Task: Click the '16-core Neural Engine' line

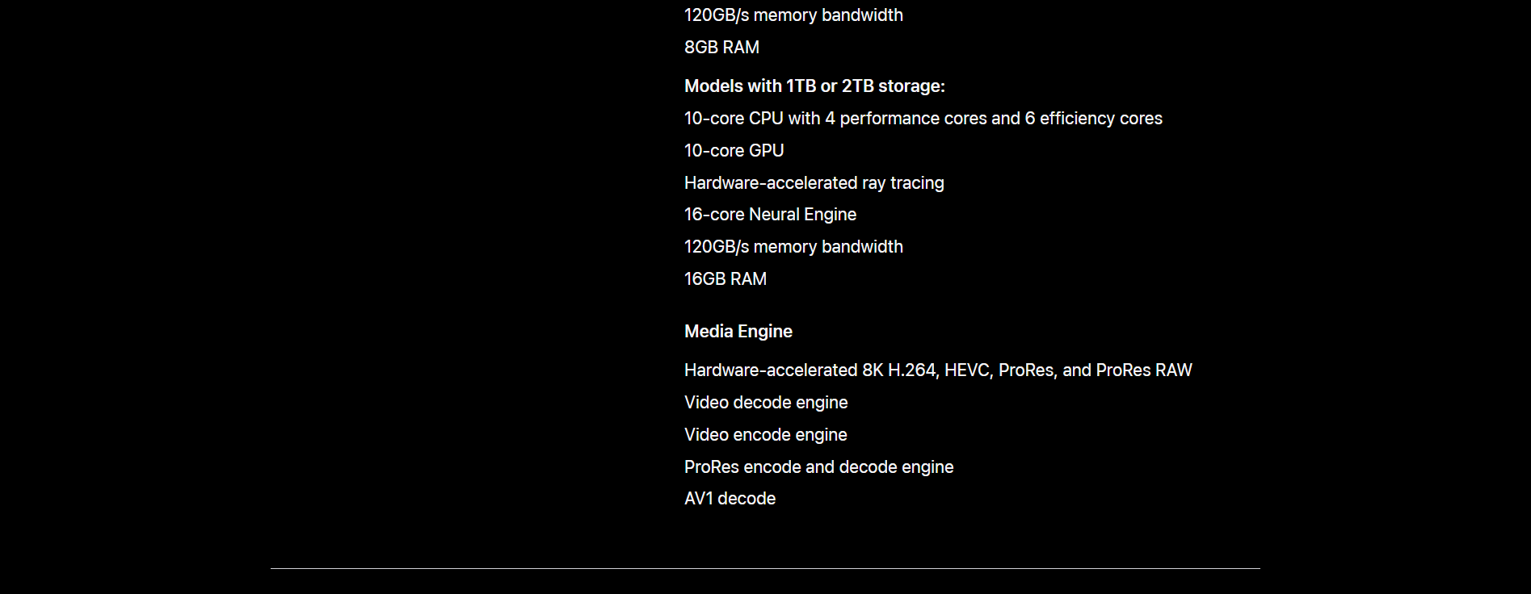Action: [x=770, y=215]
